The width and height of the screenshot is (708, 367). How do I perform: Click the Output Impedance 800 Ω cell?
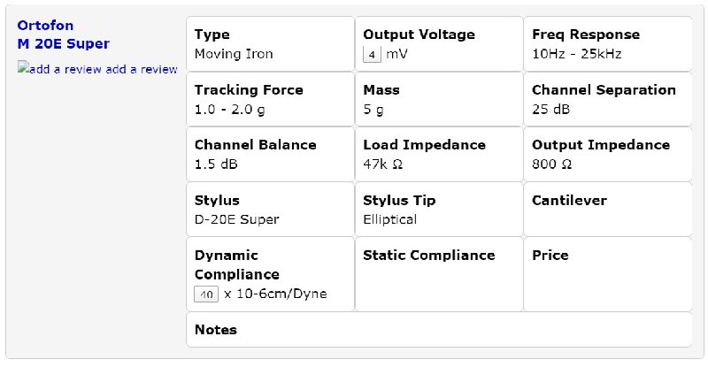coord(608,155)
